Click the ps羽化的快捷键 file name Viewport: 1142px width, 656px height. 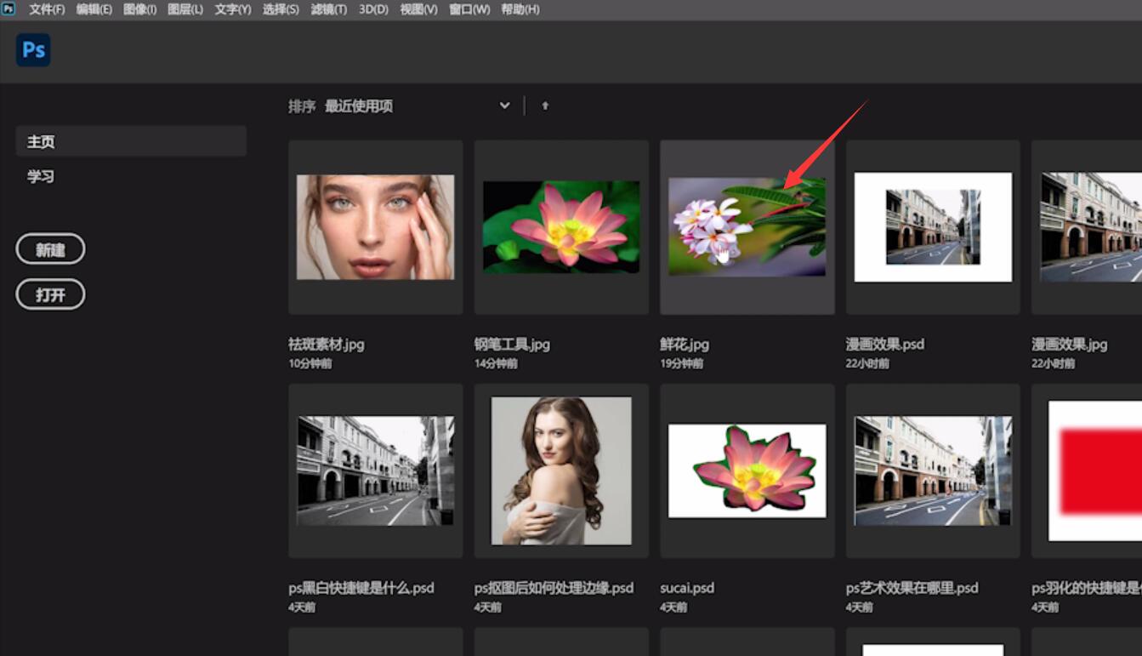tap(1087, 588)
